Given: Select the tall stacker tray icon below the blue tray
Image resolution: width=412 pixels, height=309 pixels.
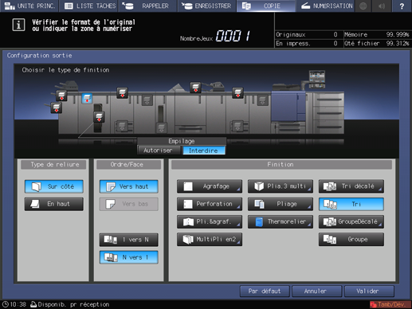Looking at the screenshot, I should 99,117.
